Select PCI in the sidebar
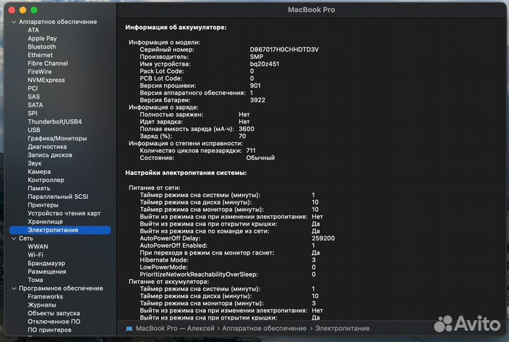Screen dimensions: 509x342 [33, 88]
